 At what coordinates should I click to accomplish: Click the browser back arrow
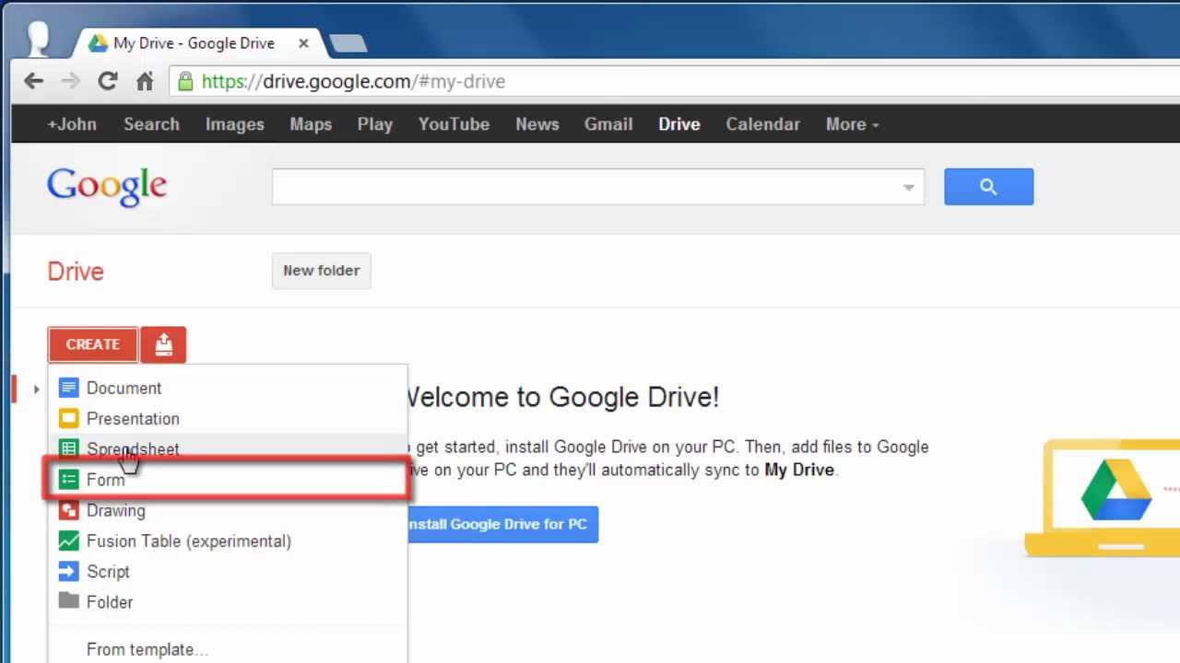(34, 81)
